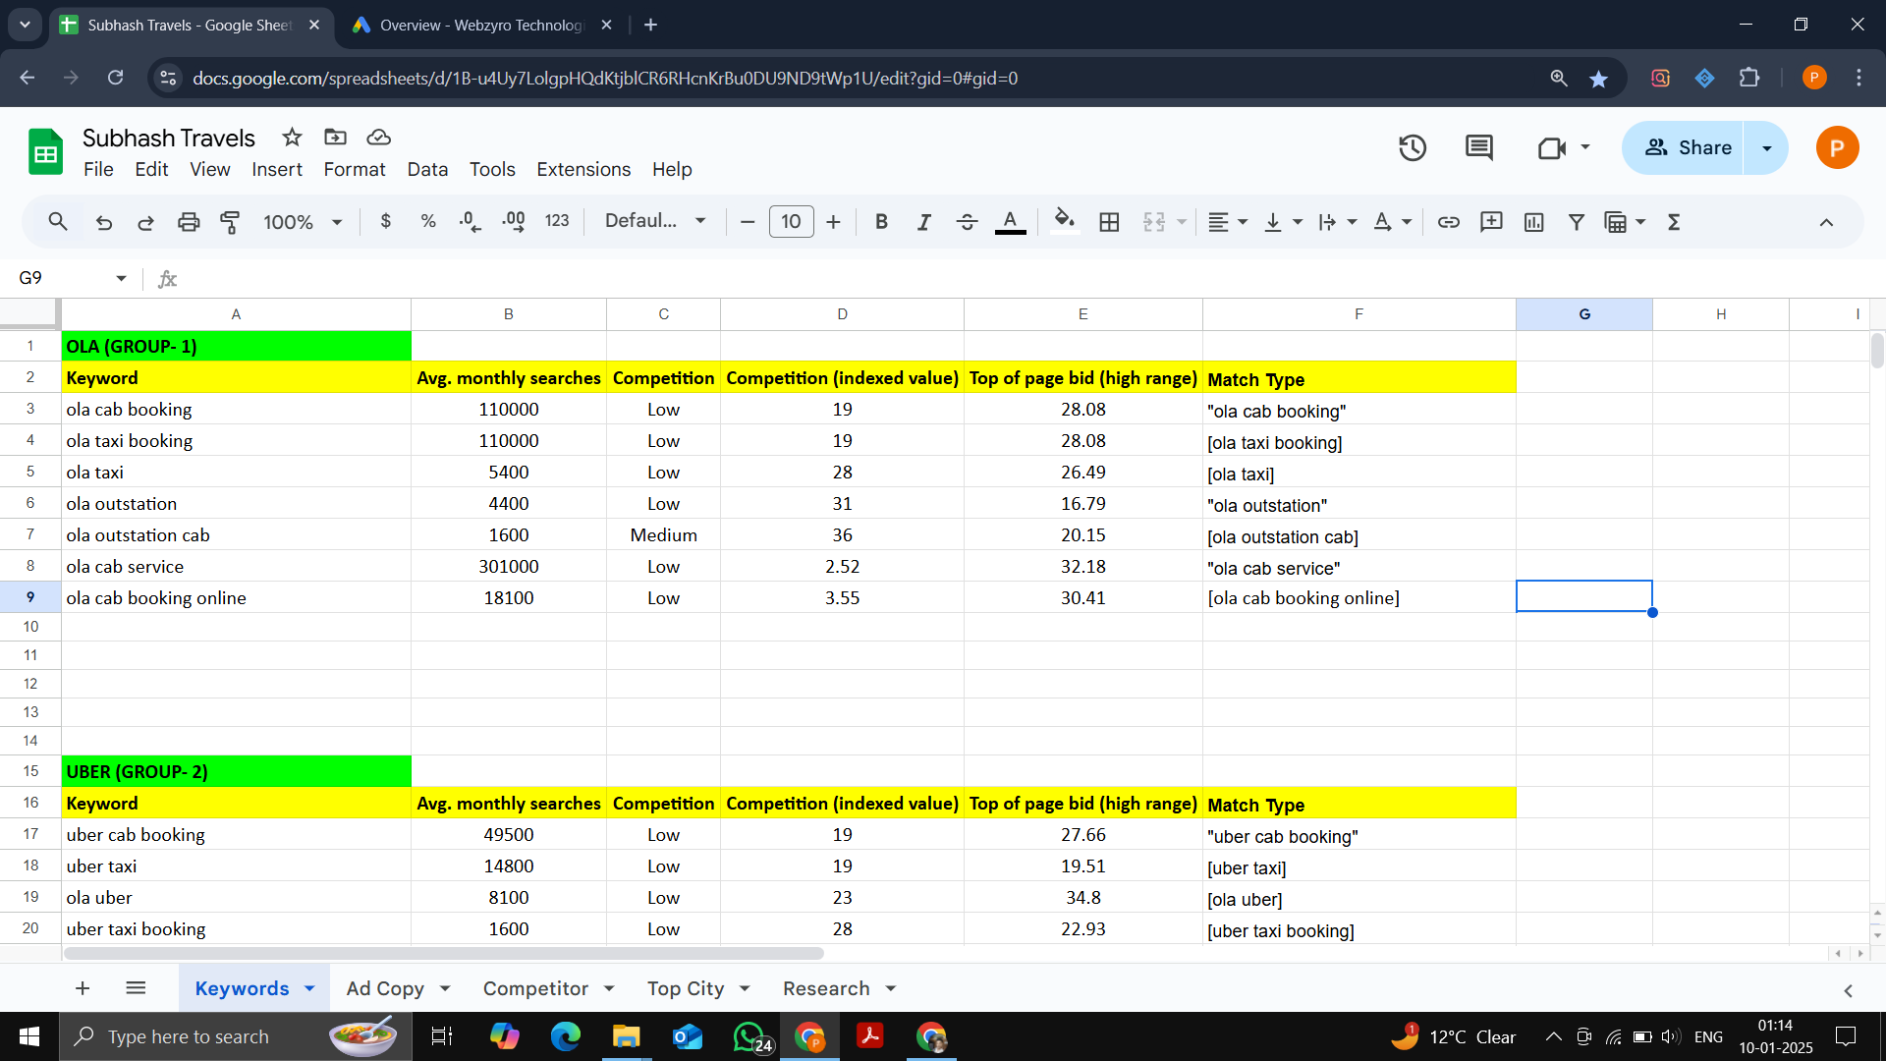View the cloud save status

coord(378,138)
